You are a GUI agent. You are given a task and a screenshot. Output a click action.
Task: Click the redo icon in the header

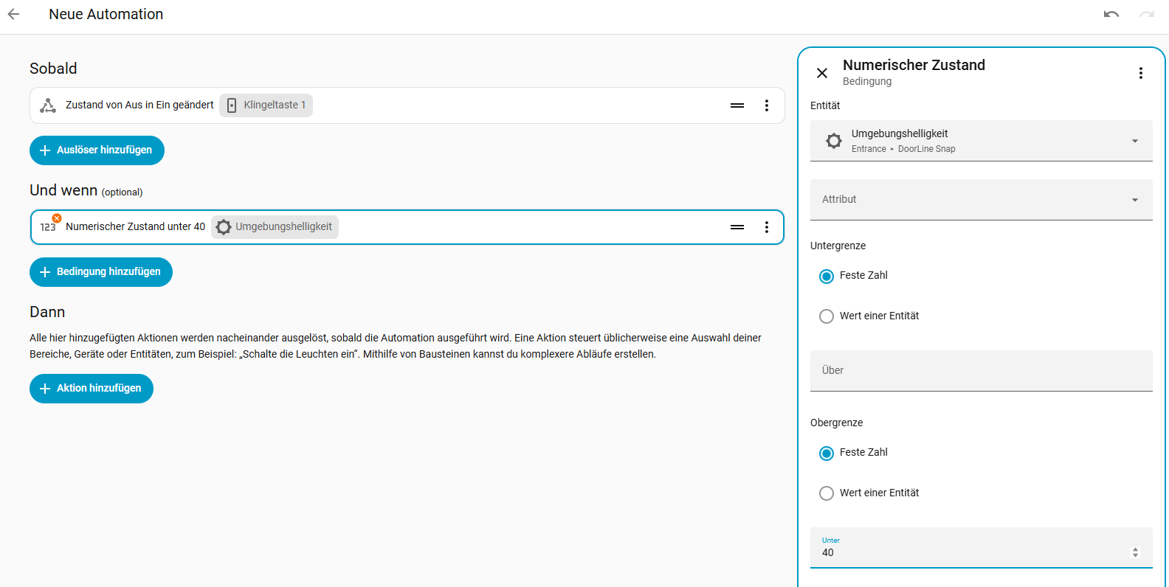pos(1147,14)
